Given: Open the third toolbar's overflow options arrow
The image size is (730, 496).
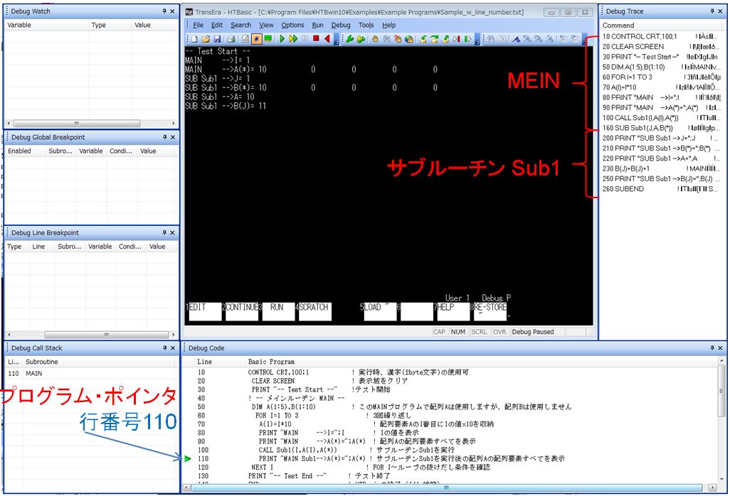Looking at the screenshot, I should point(584,40).
